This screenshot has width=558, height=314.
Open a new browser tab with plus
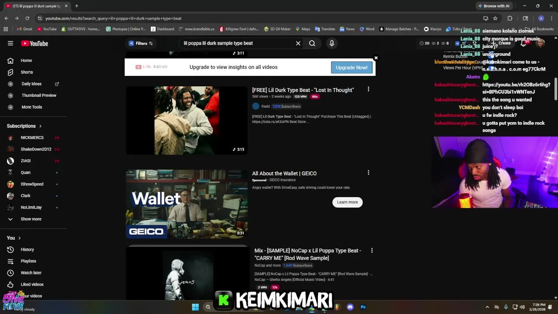(76, 6)
